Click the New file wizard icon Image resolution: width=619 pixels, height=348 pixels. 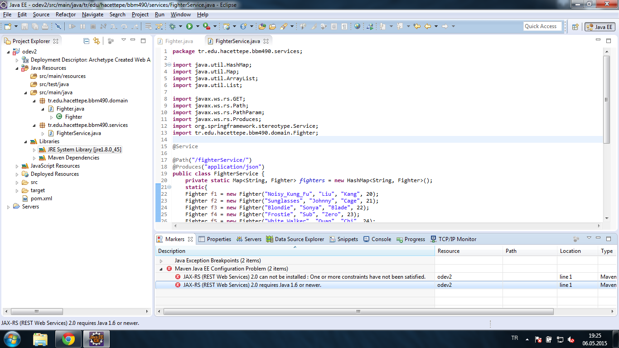tap(8, 26)
